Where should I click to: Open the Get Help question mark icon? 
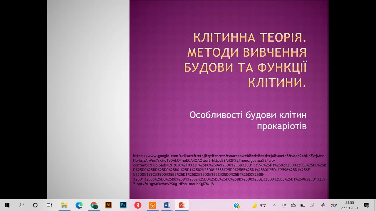pos(237,205)
